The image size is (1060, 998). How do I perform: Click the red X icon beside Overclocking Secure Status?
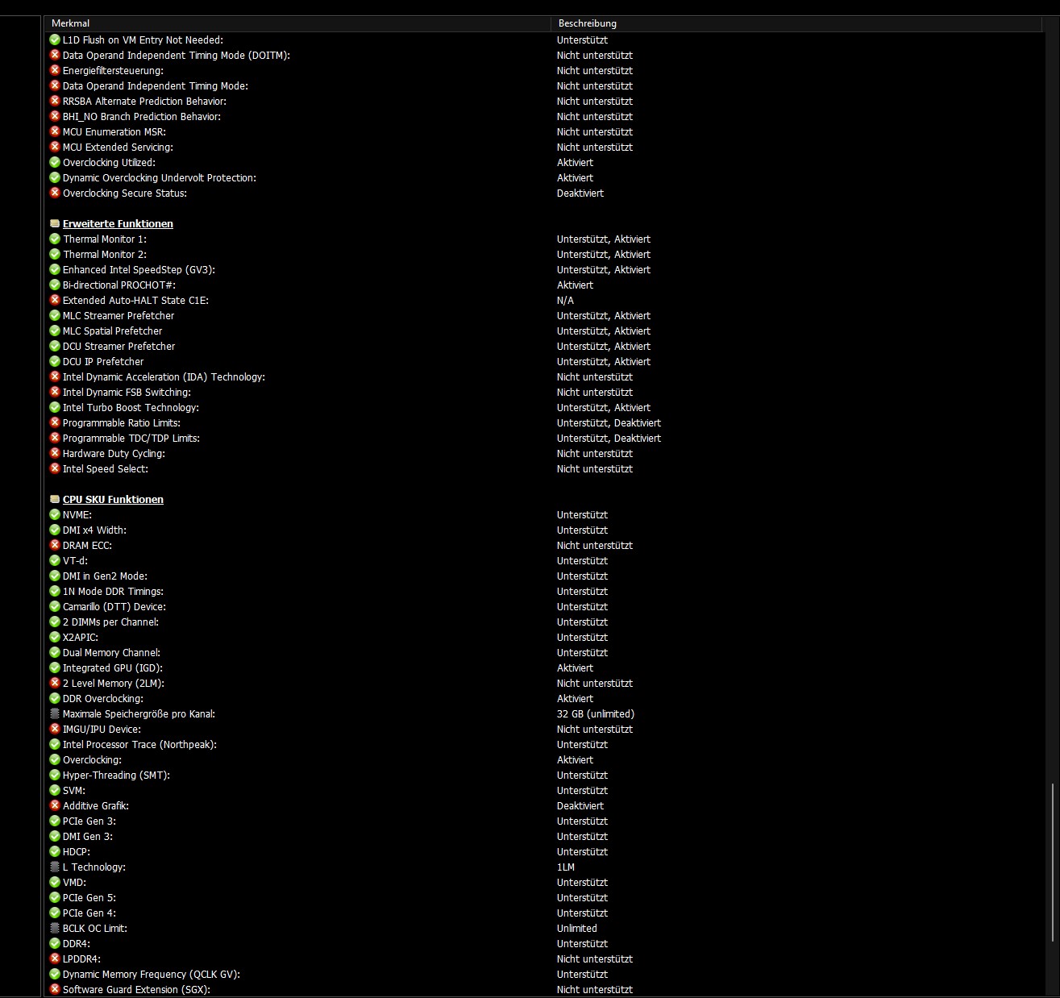pyautogui.click(x=55, y=193)
